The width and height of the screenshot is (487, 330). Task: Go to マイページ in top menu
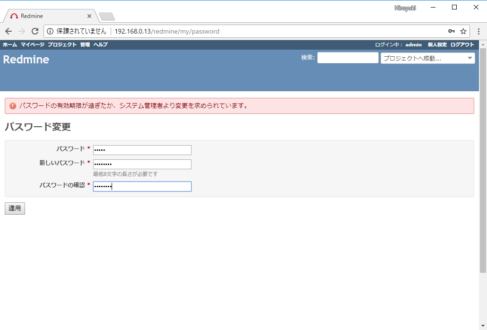click(x=33, y=44)
